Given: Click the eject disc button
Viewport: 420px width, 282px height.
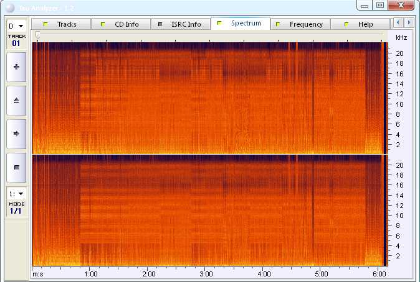Looking at the screenshot, I should click(x=16, y=100).
